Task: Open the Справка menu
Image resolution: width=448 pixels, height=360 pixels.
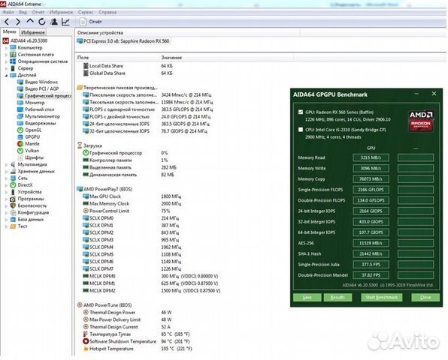Action: pos(107,12)
